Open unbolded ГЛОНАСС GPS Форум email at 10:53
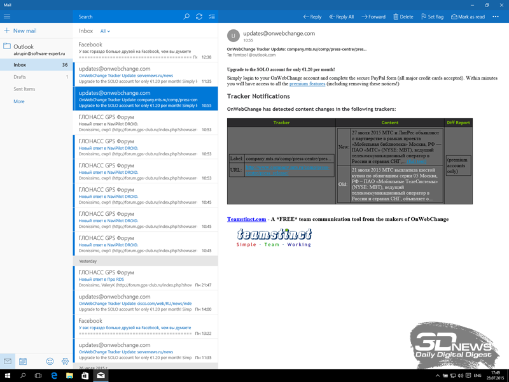Image resolution: width=509 pixels, height=382 pixels. 146,123
